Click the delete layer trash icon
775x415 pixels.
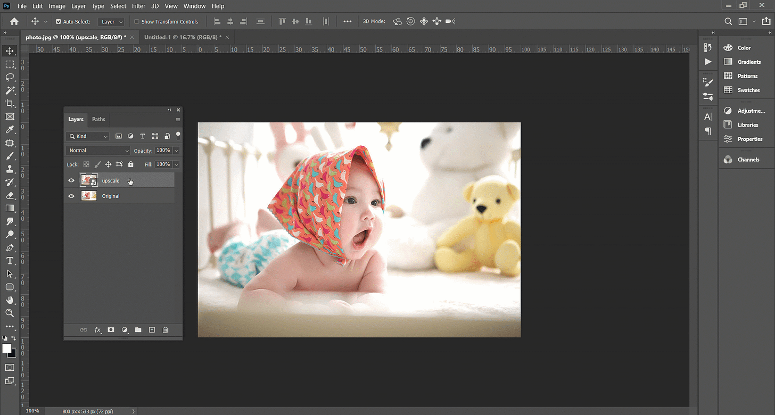pyautogui.click(x=165, y=330)
